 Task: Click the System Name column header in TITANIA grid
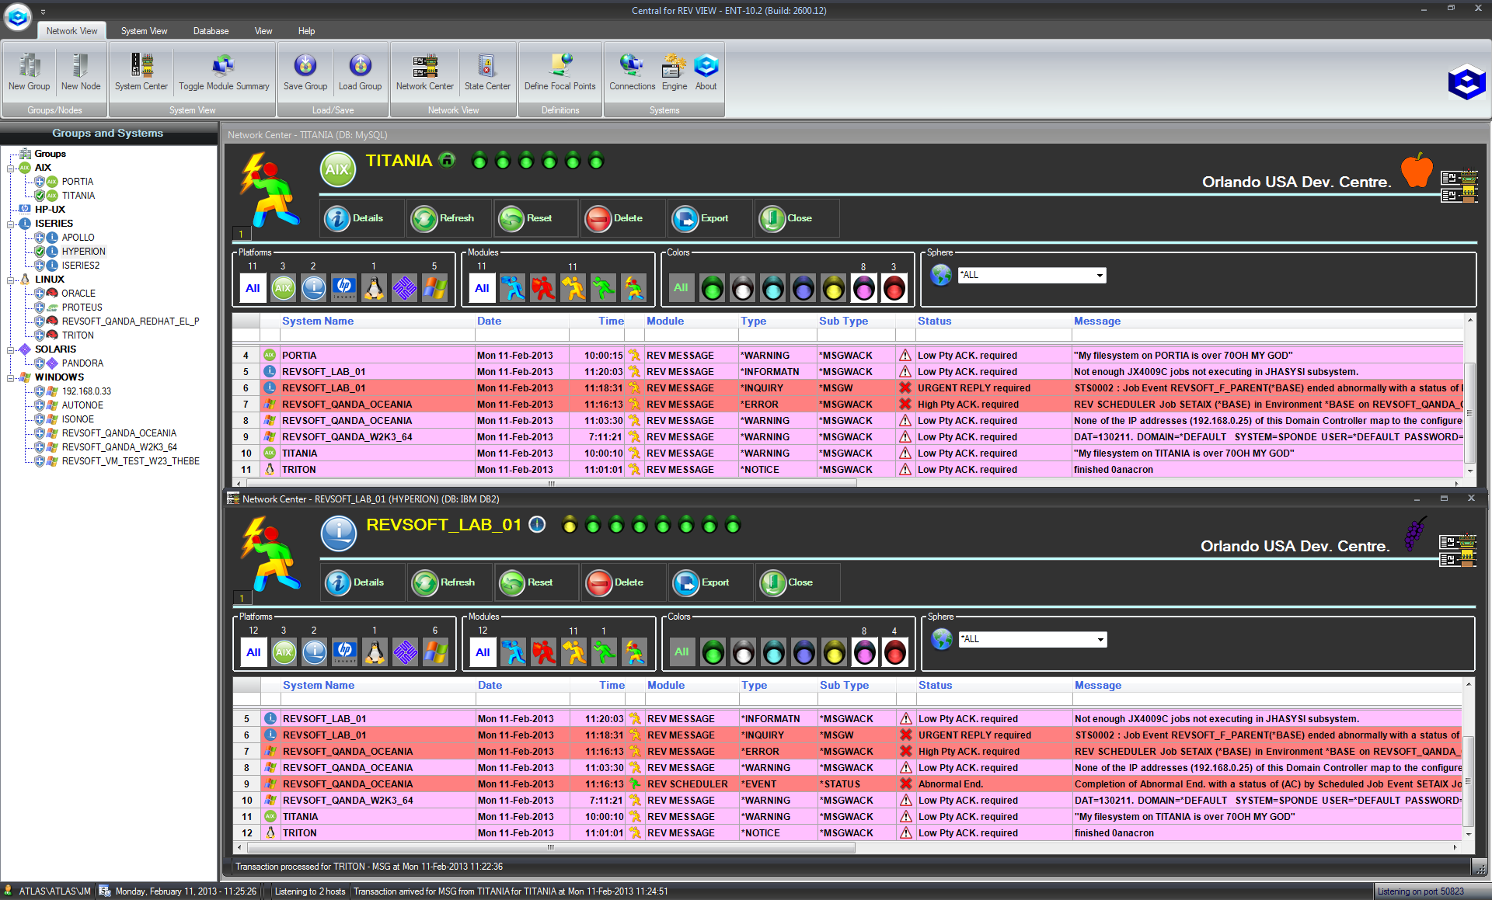tap(317, 321)
